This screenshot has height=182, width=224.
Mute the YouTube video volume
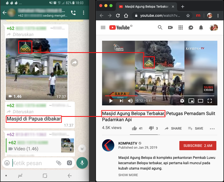coord(130,101)
